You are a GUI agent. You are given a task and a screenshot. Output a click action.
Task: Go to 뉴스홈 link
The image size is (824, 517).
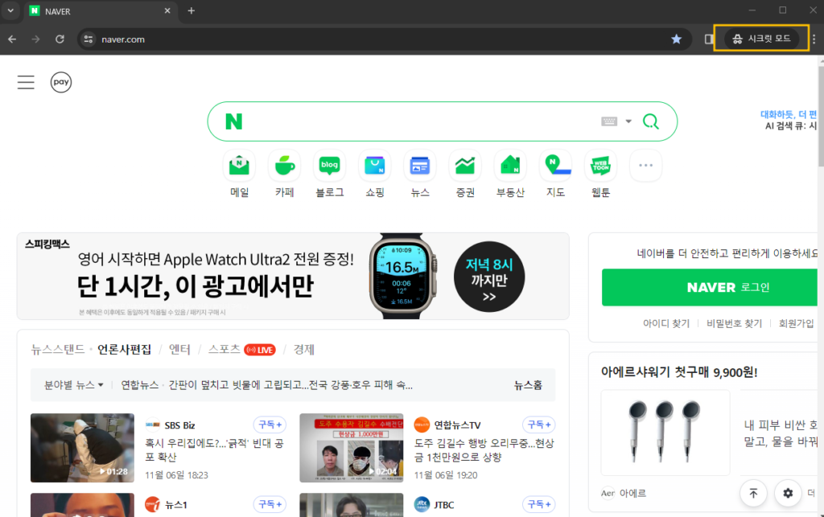click(x=528, y=385)
